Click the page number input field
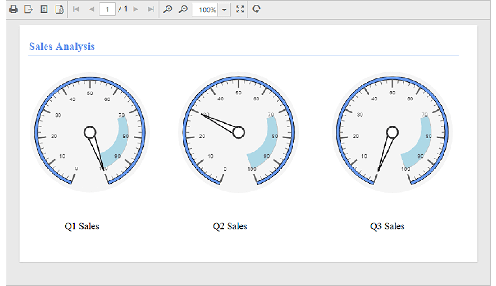 click(x=107, y=9)
